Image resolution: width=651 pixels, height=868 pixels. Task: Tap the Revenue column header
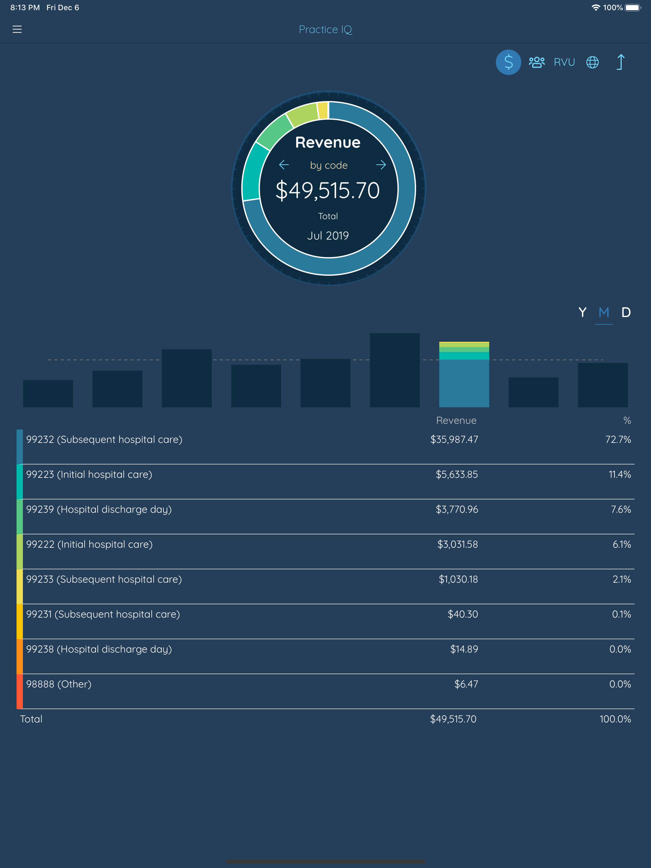[x=456, y=420]
